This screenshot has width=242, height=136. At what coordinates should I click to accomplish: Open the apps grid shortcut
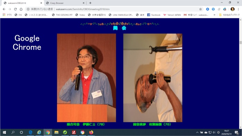tap(7, 15)
